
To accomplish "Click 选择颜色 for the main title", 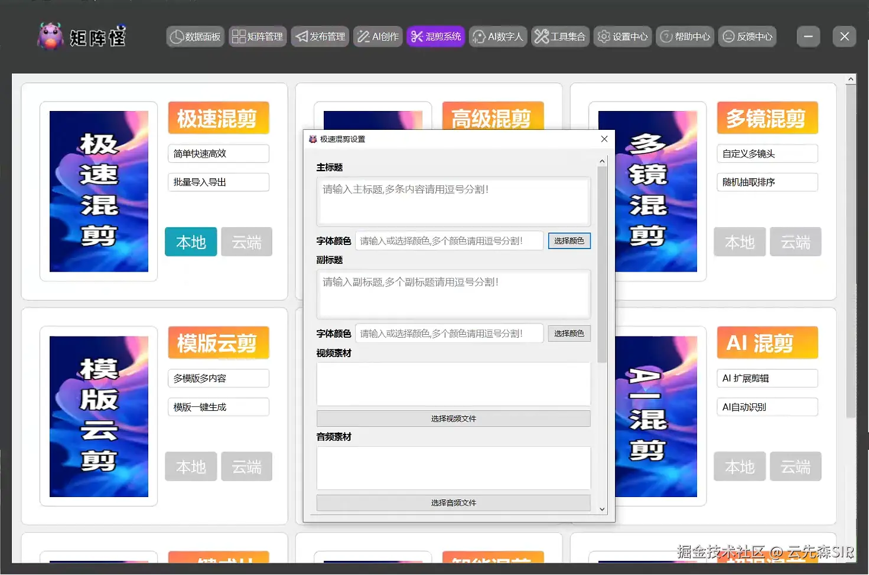I will coord(569,241).
